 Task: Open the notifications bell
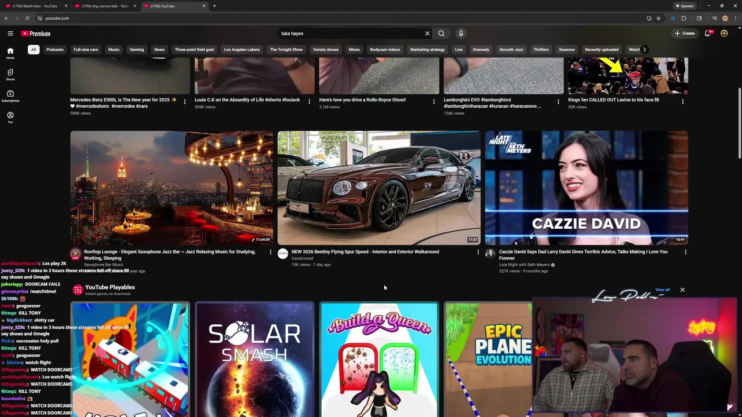click(707, 34)
